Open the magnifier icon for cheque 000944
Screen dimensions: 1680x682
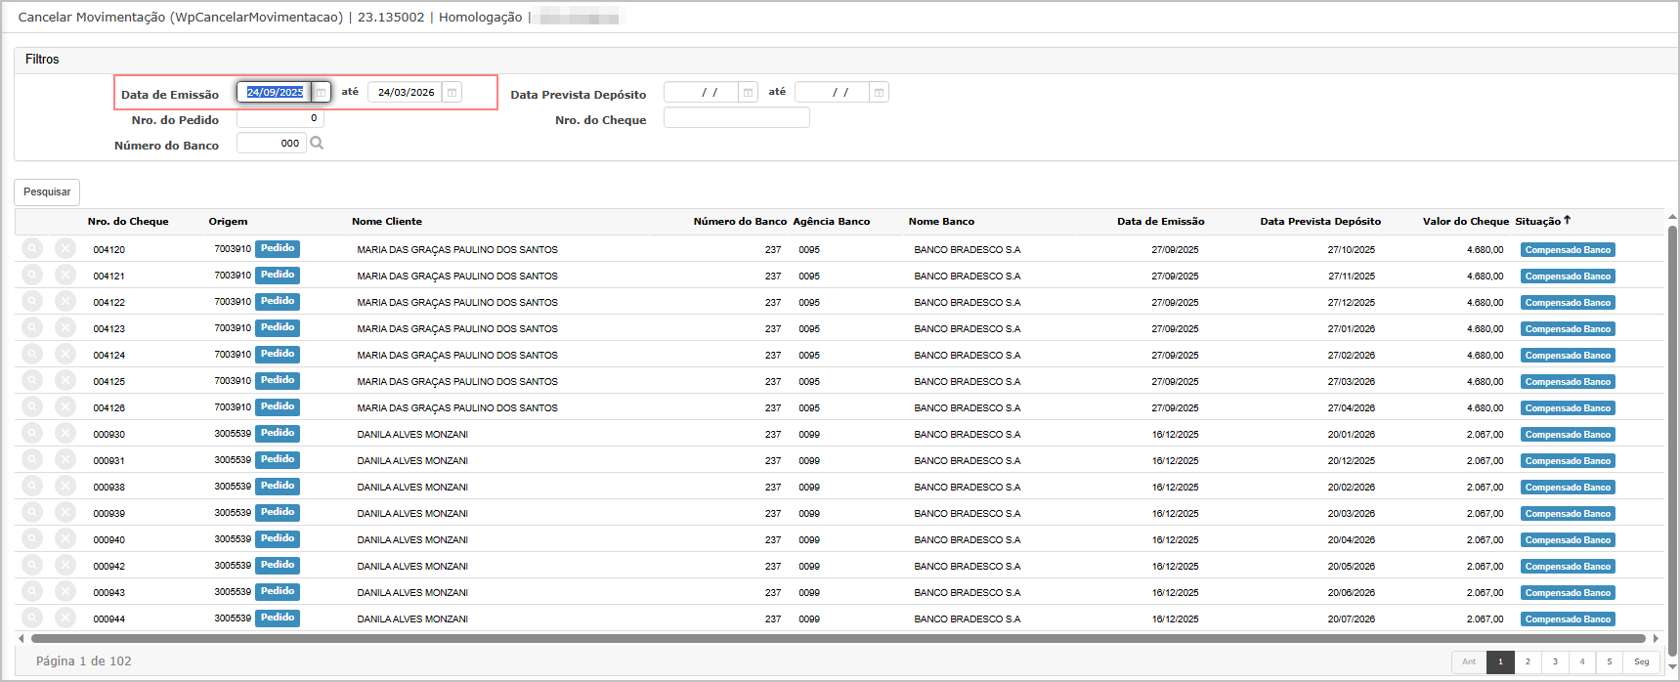32,618
